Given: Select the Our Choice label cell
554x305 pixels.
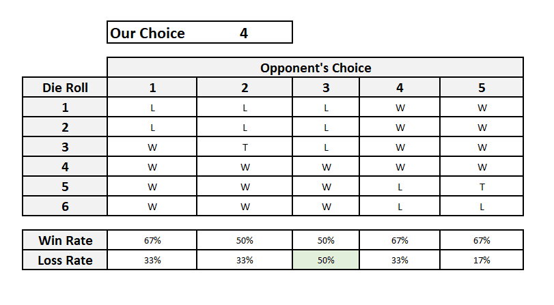Looking at the screenshot, I should tap(148, 33).
